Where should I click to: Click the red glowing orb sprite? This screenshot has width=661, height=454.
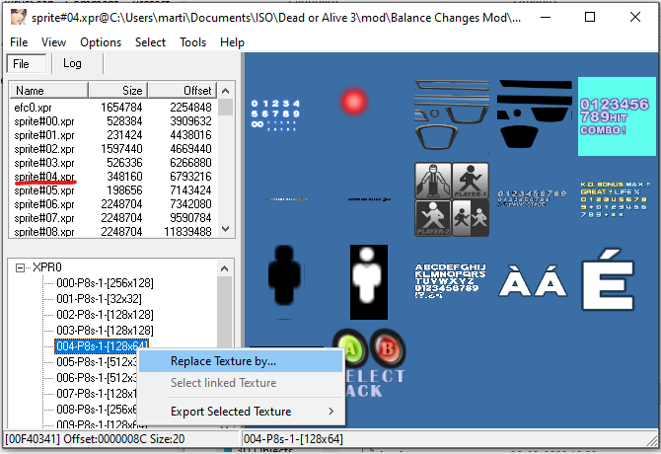tap(354, 103)
